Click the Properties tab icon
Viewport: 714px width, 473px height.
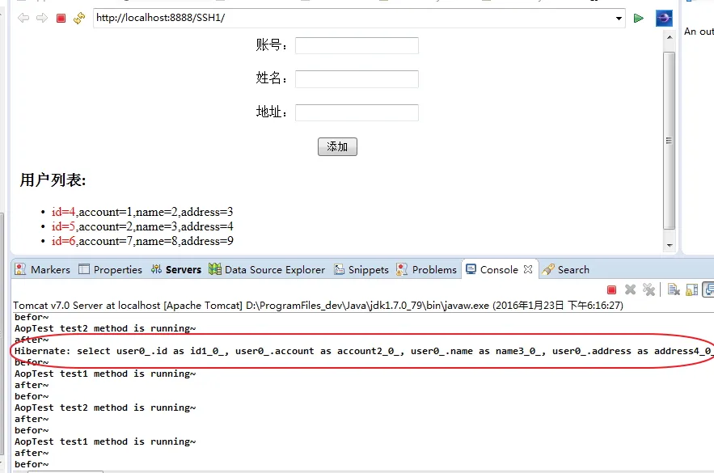point(84,269)
